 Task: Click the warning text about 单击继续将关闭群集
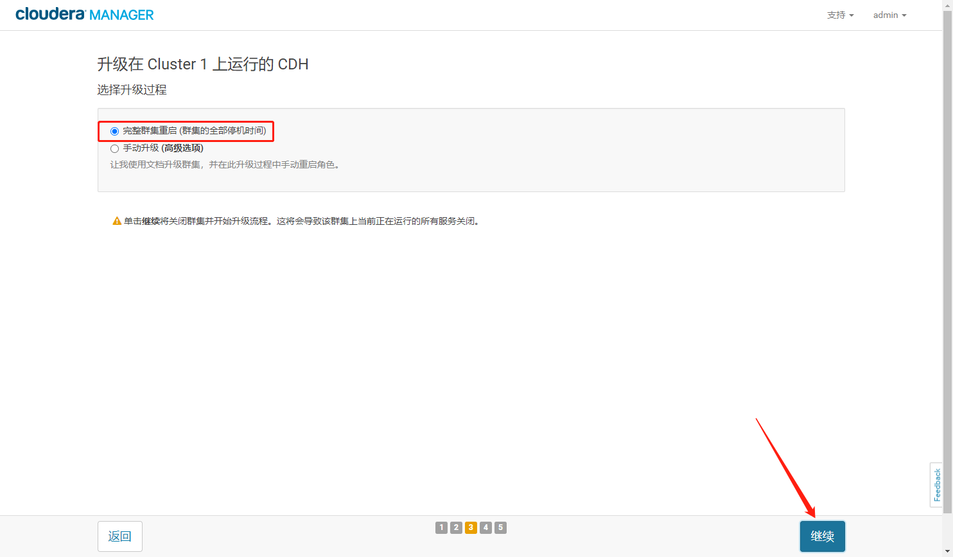302,221
